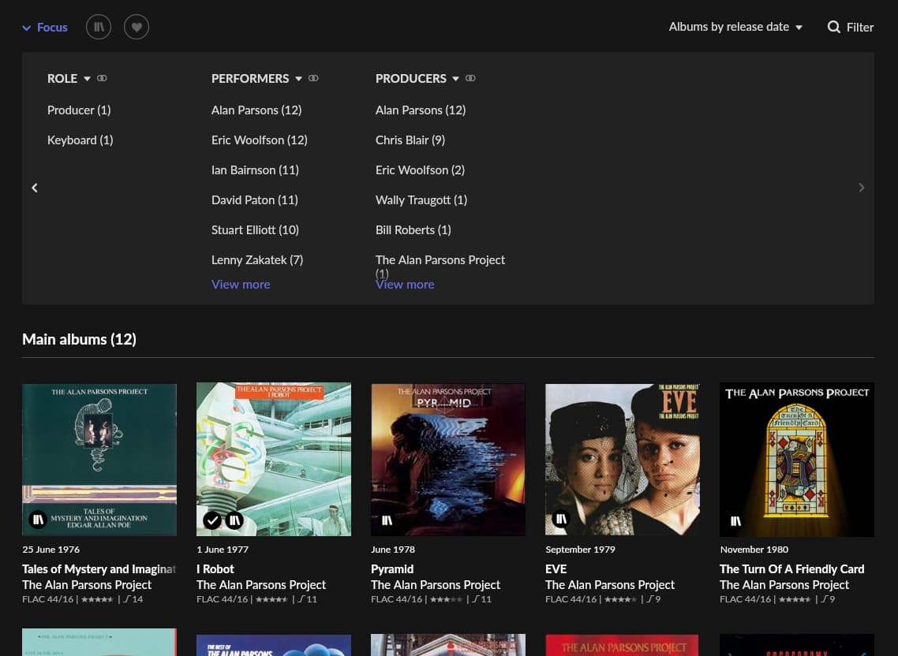Toggle the link icon next to ROLE
Image resolution: width=898 pixels, height=656 pixels.
coord(102,78)
